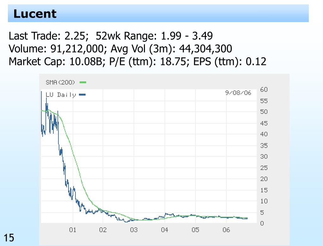This screenshot has height=246, width=323.
Task: Click the 60 y-axis label
Action: (x=264, y=90)
